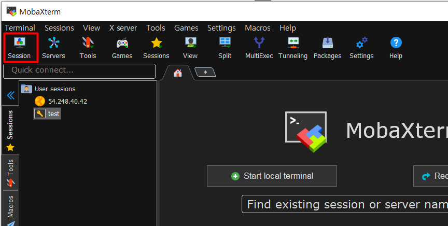448x226 pixels.
Task: Click the Start local terminal button
Action: click(272, 176)
